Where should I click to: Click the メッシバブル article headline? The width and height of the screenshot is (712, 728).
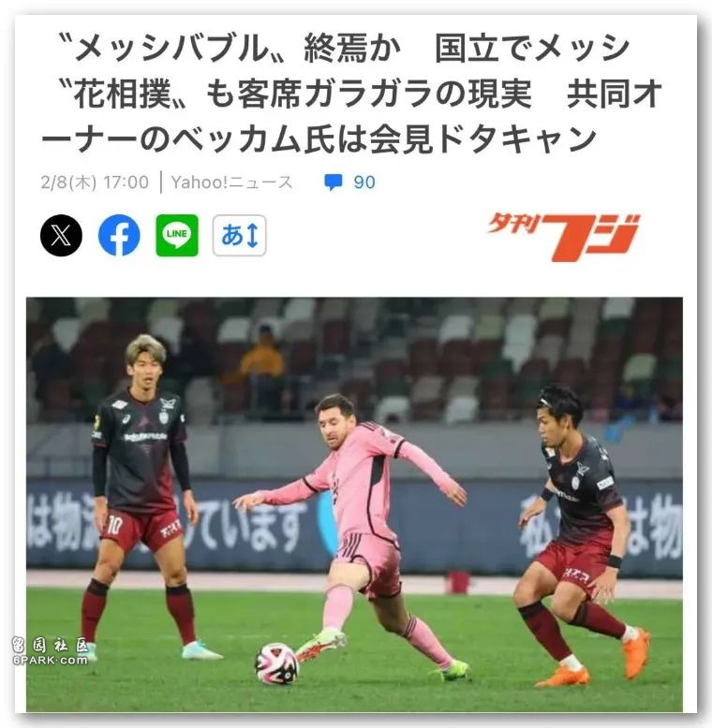(351, 94)
